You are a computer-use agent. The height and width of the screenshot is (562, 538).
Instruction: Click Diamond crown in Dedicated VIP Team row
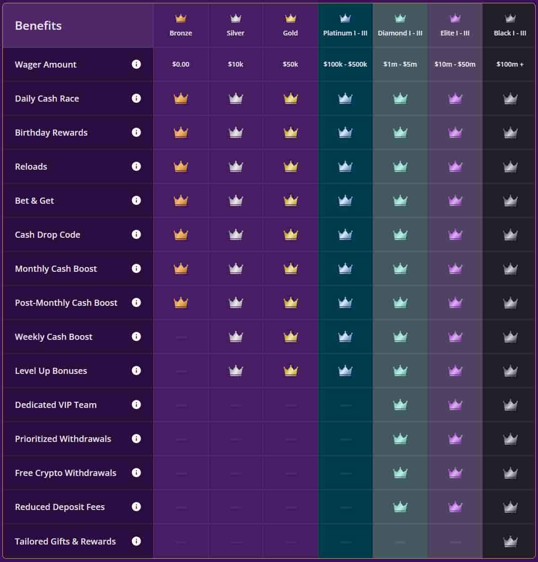pyautogui.click(x=400, y=405)
